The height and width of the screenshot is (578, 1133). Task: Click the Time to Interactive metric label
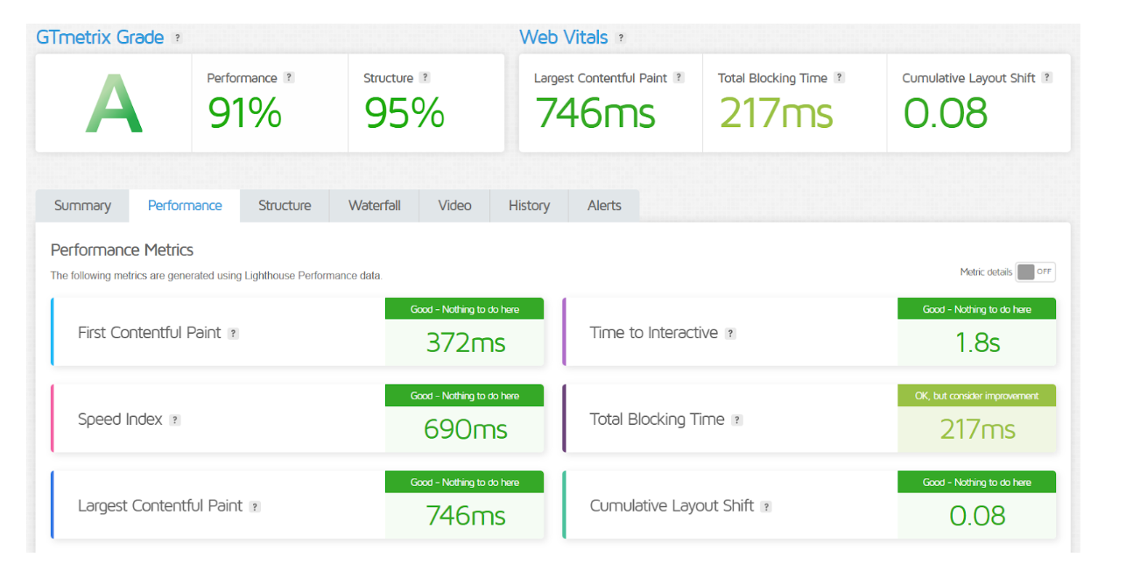click(x=654, y=333)
